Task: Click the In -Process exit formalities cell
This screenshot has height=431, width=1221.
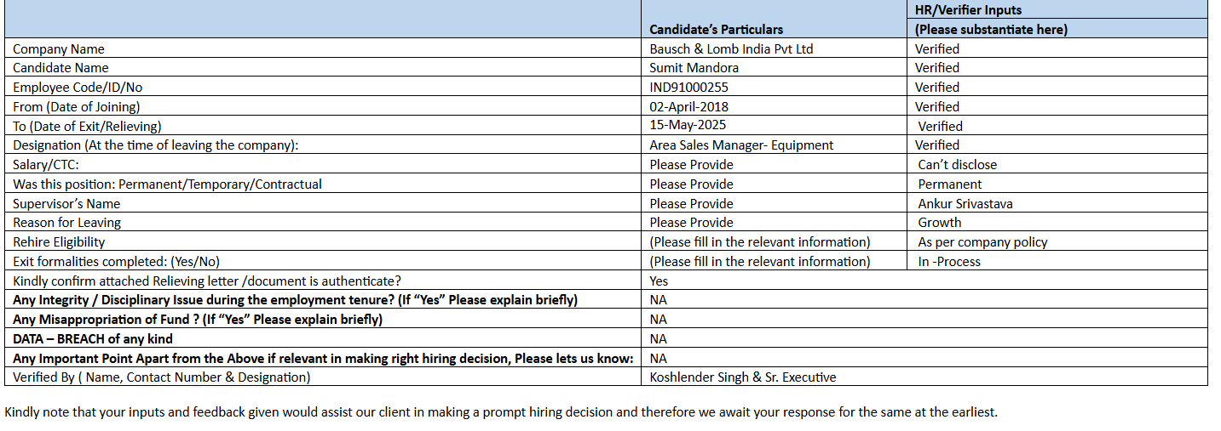Action: point(948,262)
